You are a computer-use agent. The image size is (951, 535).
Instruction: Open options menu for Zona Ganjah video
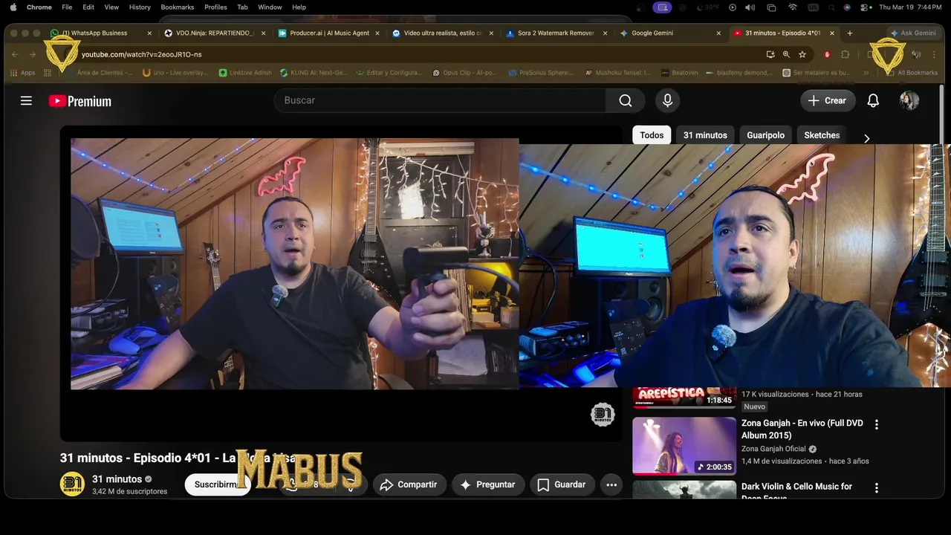pos(877,425)
